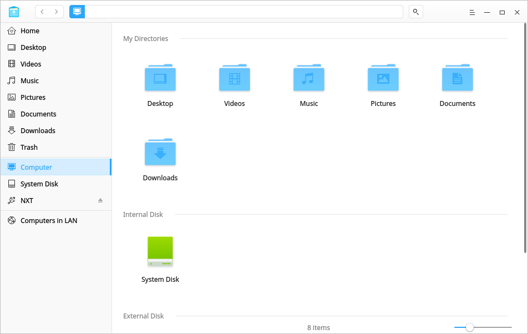Open search with the magnifier button
528x334 pixels.
click(x=416, y=12)
